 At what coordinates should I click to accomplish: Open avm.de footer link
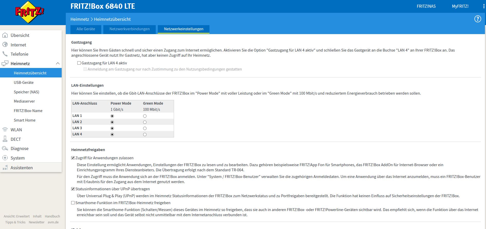53,222
